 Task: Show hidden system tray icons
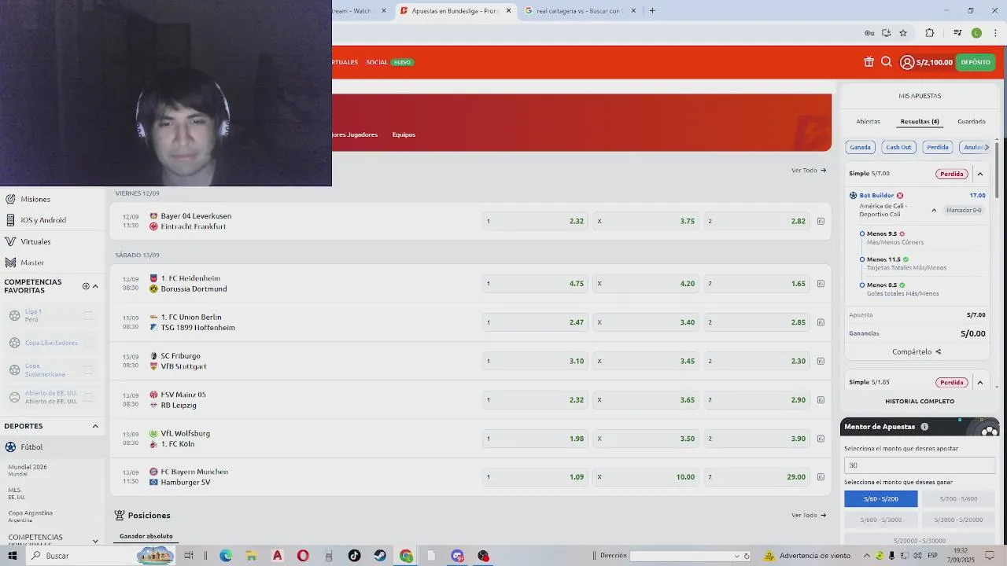click(867, 556)
